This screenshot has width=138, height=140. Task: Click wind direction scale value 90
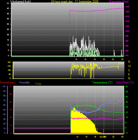(10, 74)
